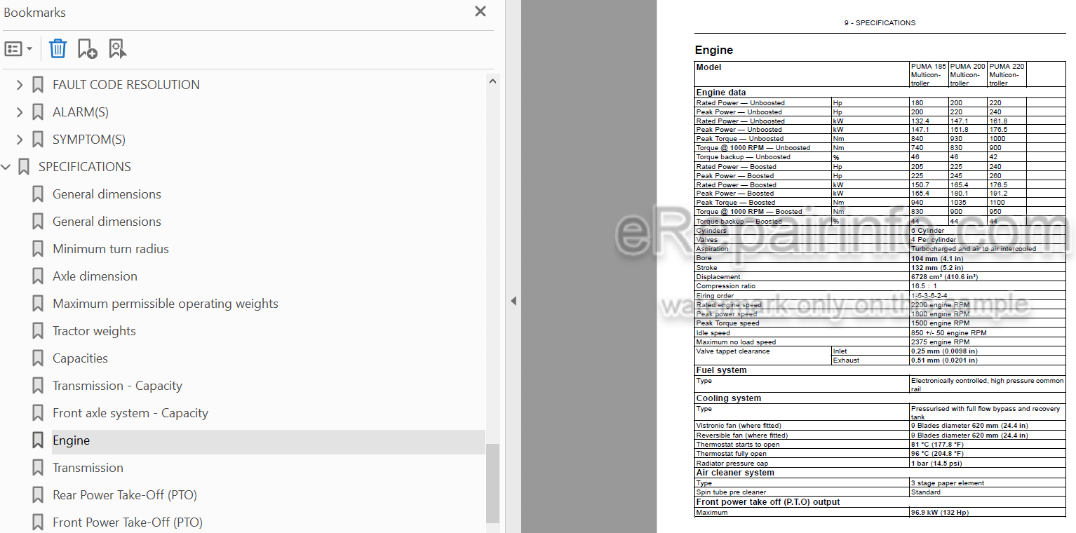1076x533 pixels.
Task: Collapse the SPECIFICATIONS bookmark
Action: (6, 167)
